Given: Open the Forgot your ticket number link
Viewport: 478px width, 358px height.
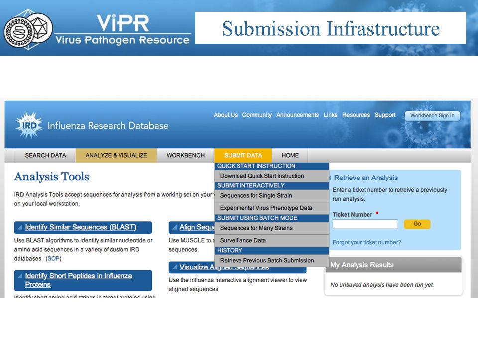Looking at the screenshot, I should 367,242.
